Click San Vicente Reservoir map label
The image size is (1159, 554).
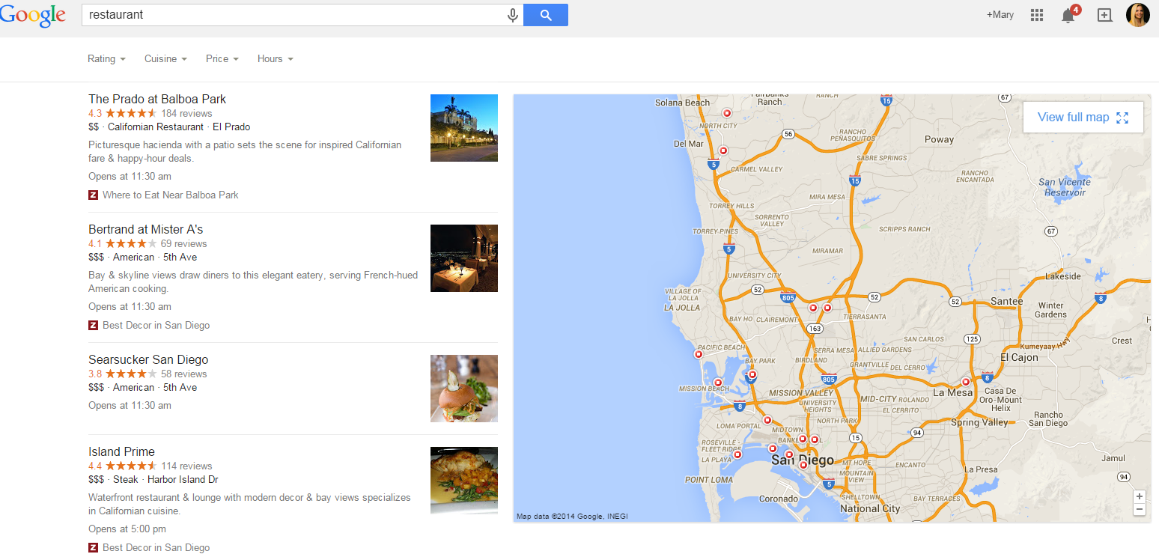[1065, 187]
